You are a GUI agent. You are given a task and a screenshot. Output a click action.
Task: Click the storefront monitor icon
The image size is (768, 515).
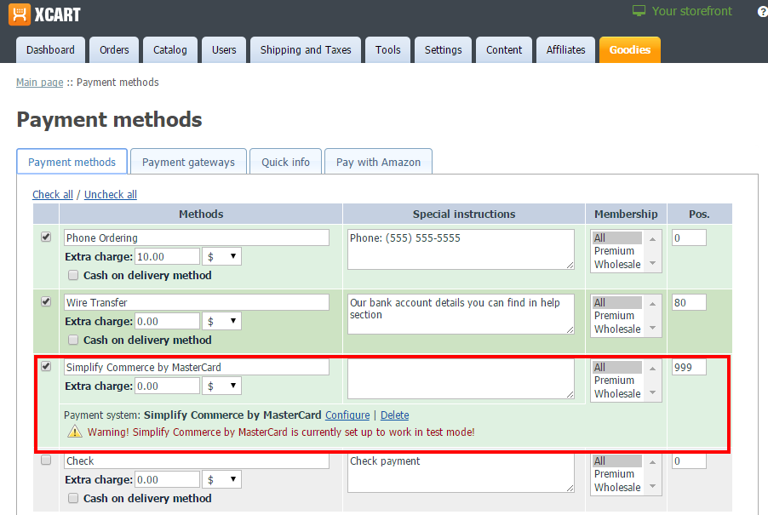pos(639,11)
